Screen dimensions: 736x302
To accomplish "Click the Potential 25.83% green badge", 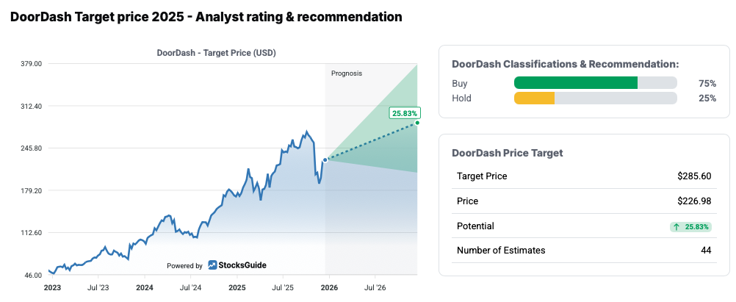I will pos(690,227).
